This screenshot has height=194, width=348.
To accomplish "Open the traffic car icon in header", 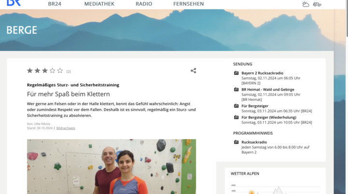I will 317,4.
